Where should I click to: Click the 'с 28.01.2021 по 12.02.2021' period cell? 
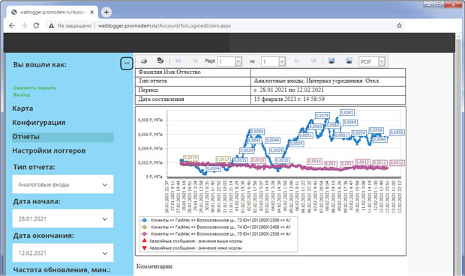(x=328, y=91)
